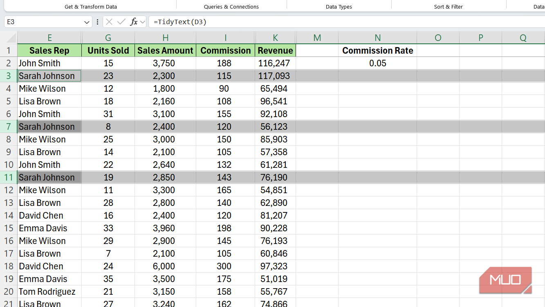Image resolution: width=545 pixels, height=307 pixels.
Task: Select David Chen cell in row 14
Action: click(x=49, y=215)
